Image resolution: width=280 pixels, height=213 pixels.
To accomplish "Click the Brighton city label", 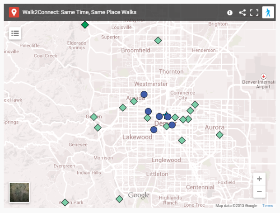I will pyautogui.click(x=218, y=24).
